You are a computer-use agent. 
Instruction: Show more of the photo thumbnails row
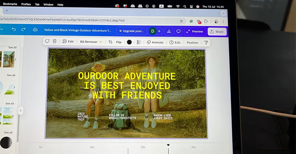[x=16, y=59]
